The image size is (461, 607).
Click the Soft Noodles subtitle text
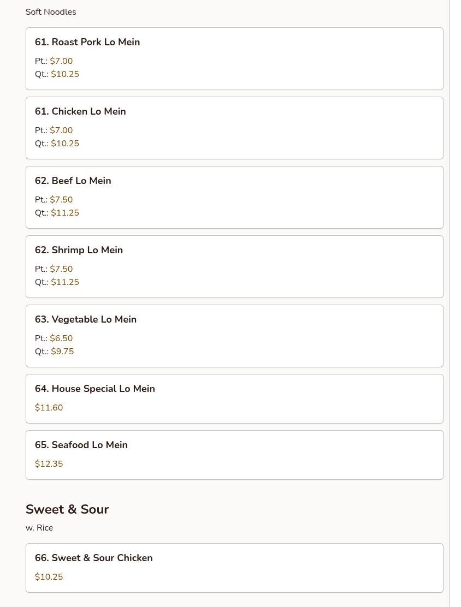tap(51, 12)
